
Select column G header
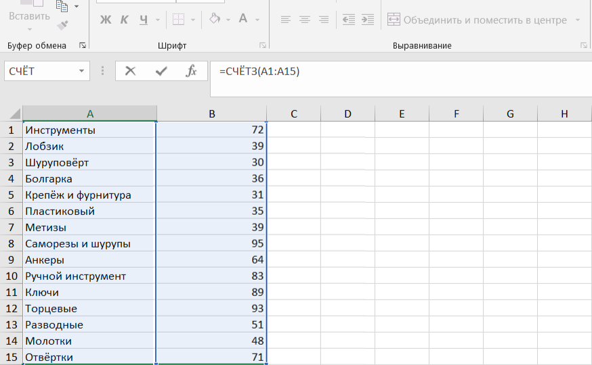coord(510,114)
